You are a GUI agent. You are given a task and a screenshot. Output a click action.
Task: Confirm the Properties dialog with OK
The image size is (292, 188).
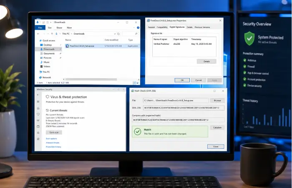[x=182, y=80]
